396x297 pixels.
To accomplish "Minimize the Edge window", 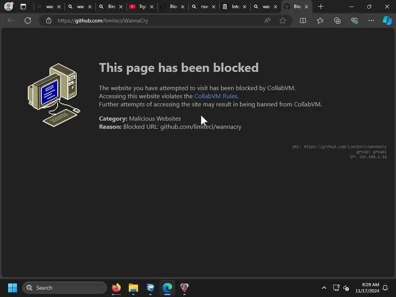I will pos(351,7).
